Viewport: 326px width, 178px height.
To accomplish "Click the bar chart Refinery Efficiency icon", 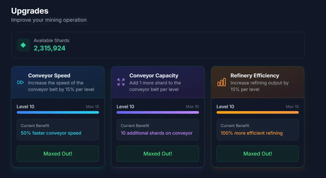I will 222,82.
